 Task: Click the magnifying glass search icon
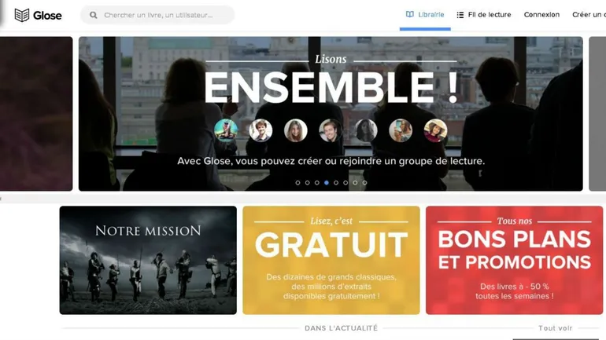tap(93, 15)
